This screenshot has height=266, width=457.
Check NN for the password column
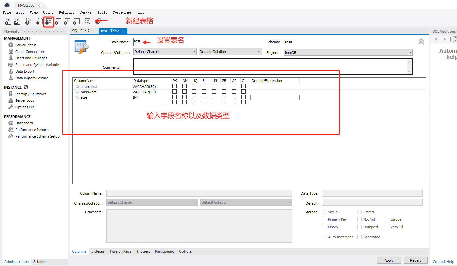(x=185, y=92)
